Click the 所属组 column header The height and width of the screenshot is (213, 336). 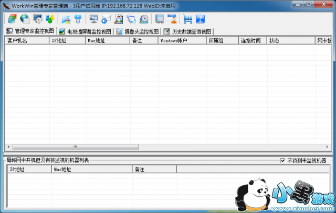(x=223, y=41)
